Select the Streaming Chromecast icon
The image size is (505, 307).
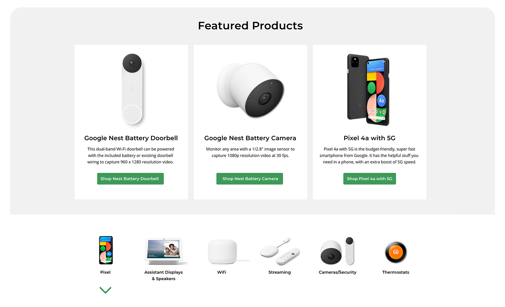click(x=280, y=251)
